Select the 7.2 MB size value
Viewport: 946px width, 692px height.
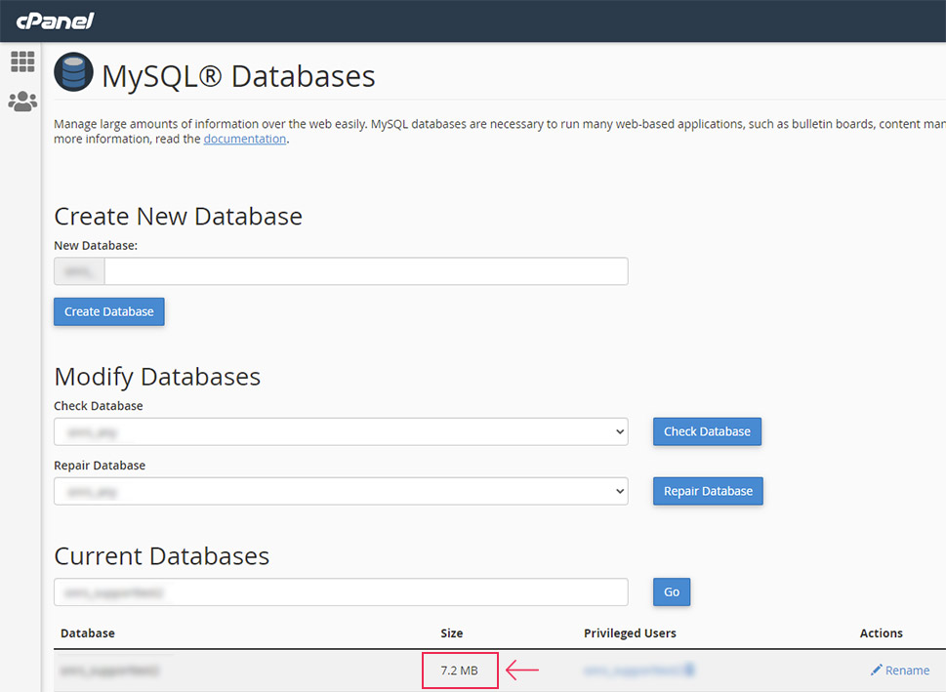pyautogui.click(x=459, y=671)
